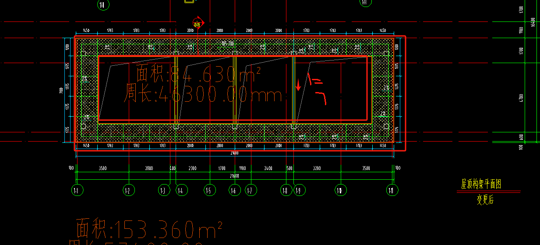Image resolution: width=540 pixels, height=245 pixels.
Task: Click the area text 面积:84.630m²
Action: tap(198, 74)
